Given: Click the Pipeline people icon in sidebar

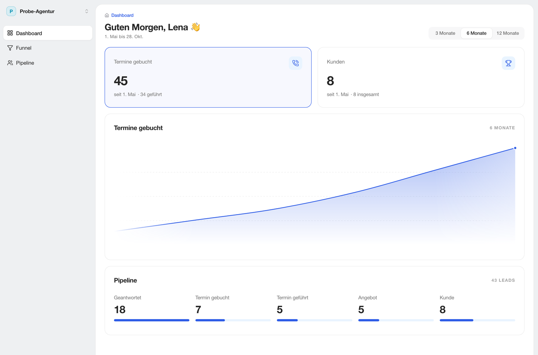Looking at the screenshot, I should coord(10,63).
